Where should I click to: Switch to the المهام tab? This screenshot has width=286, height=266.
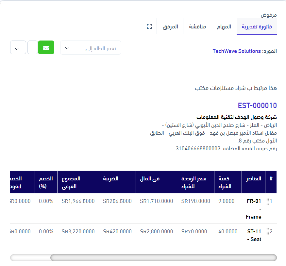[x=224, y=26]
